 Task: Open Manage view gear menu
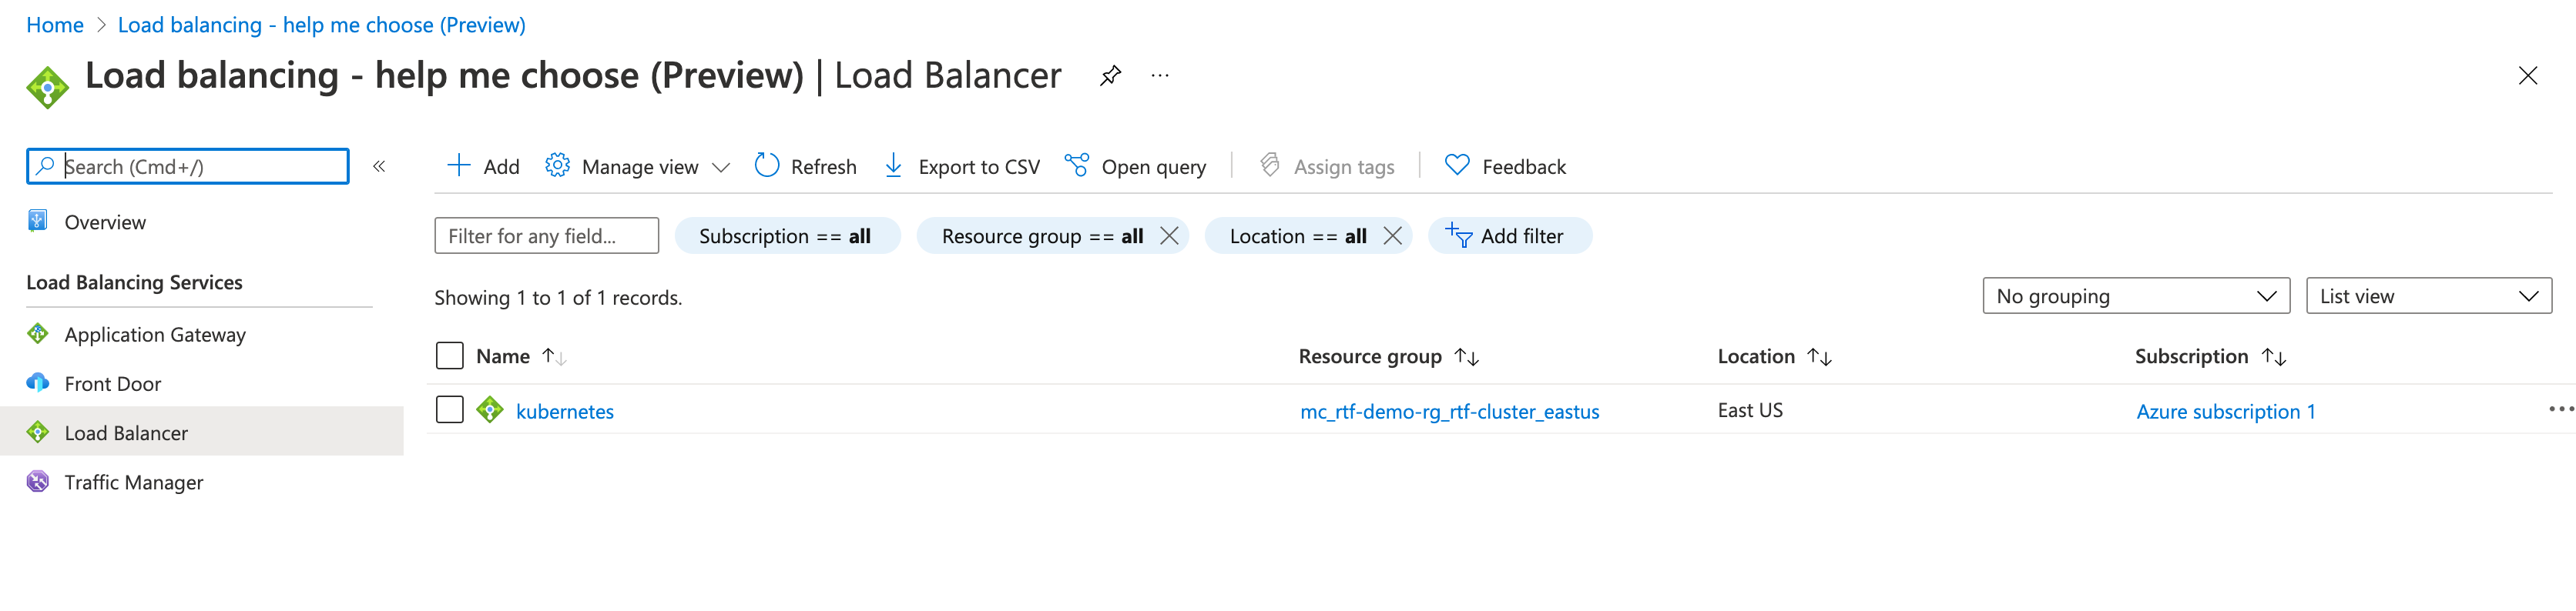pos(637,167)
